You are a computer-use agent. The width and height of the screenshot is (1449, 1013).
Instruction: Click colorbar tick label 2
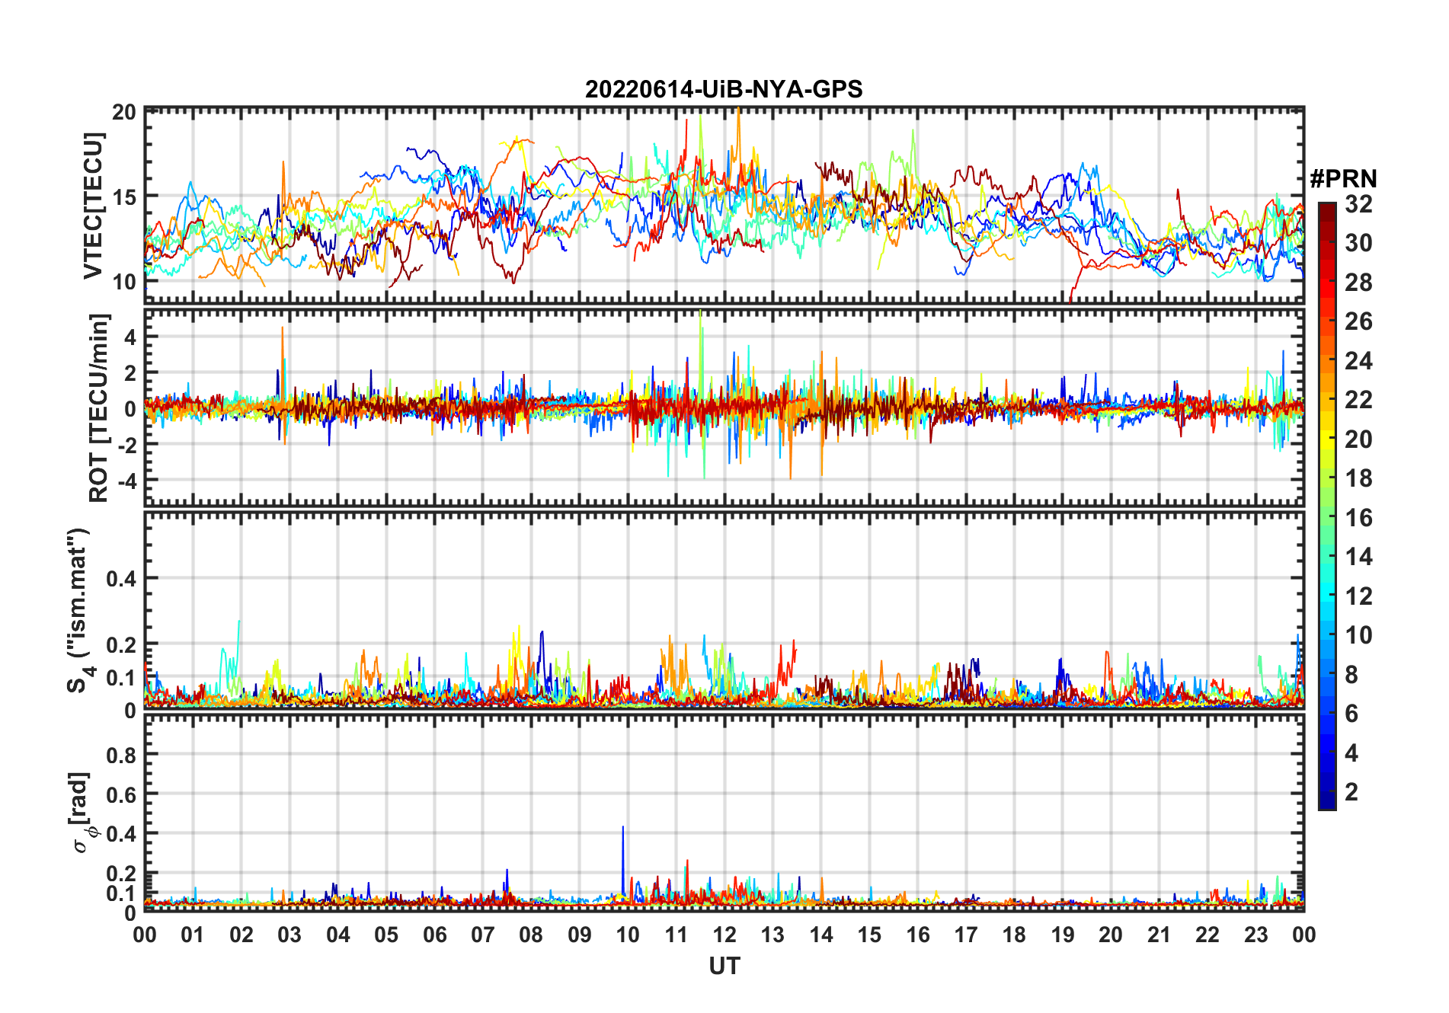coord(1351,792)
